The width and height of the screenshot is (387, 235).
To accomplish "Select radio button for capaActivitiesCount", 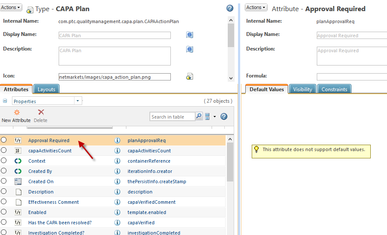I will click(x=4, y=150).
